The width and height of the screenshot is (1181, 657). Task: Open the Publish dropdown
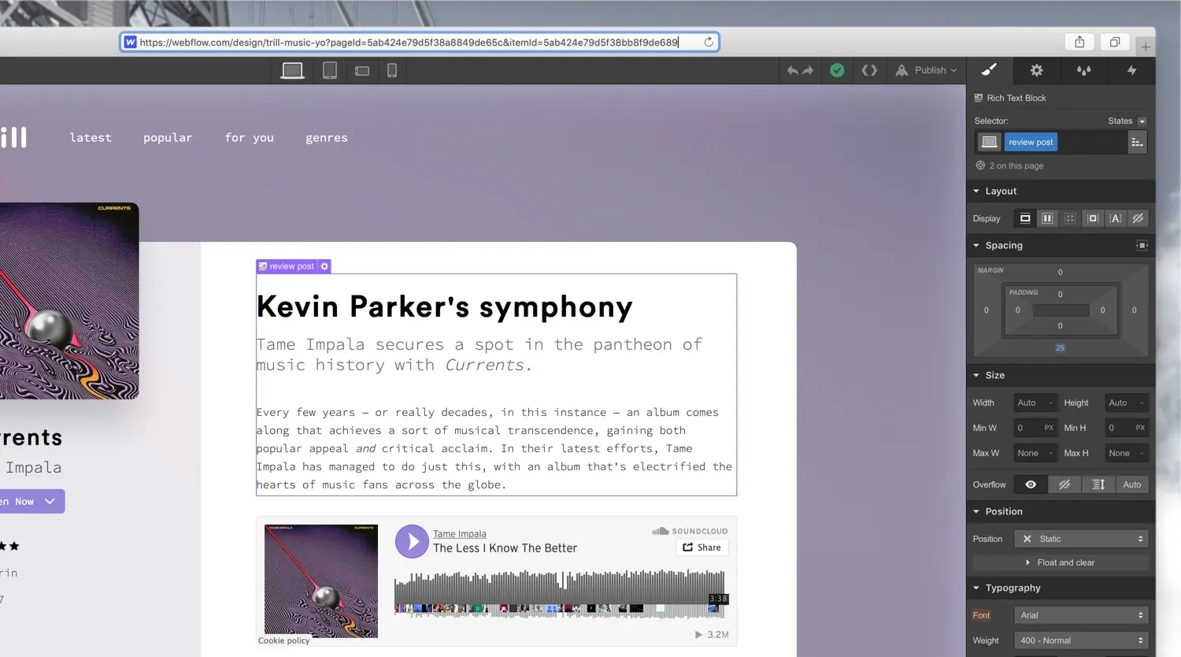tap(927, 70)
